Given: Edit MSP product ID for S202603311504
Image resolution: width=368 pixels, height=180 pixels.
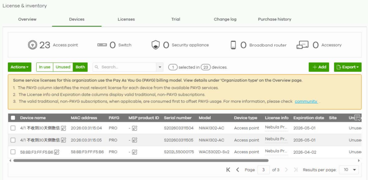Looking at the screenshot, I should pos(134,128).
